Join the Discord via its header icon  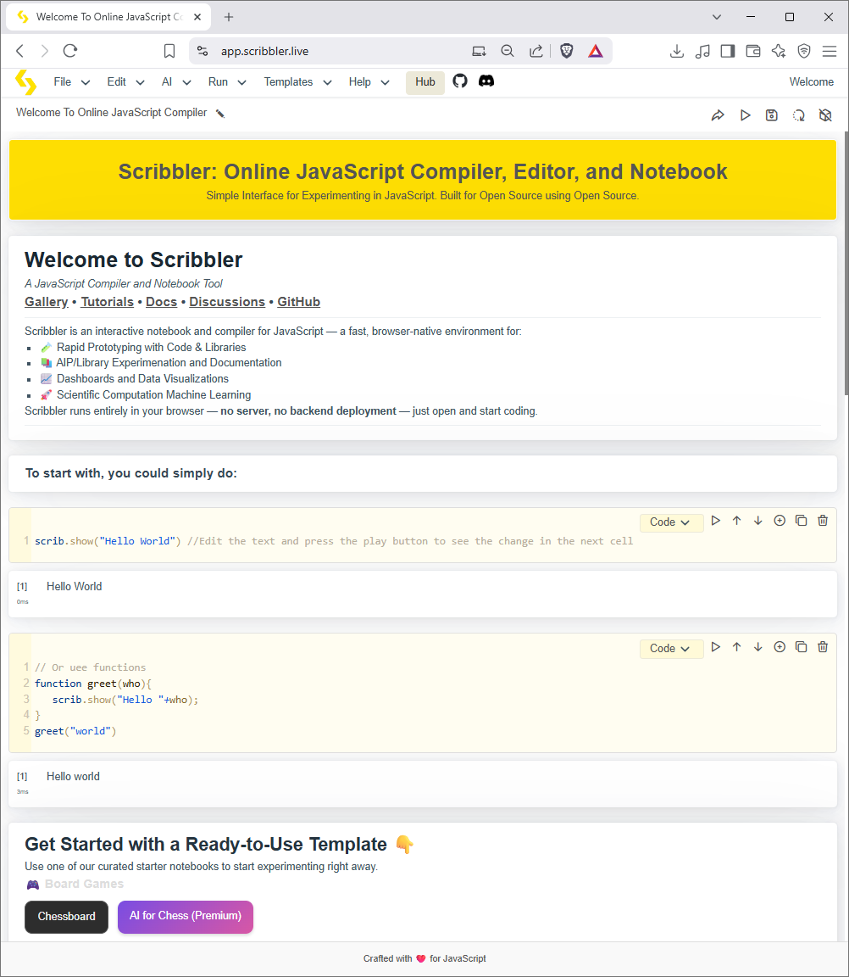486,81
